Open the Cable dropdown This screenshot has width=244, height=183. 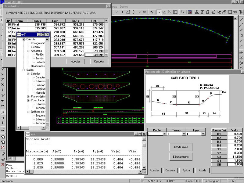[x=164, y=134]
